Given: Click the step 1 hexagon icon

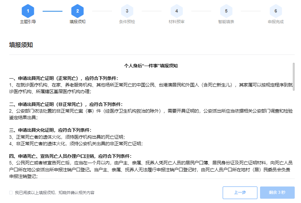Looking at the screenshot, I should point(28,11).
